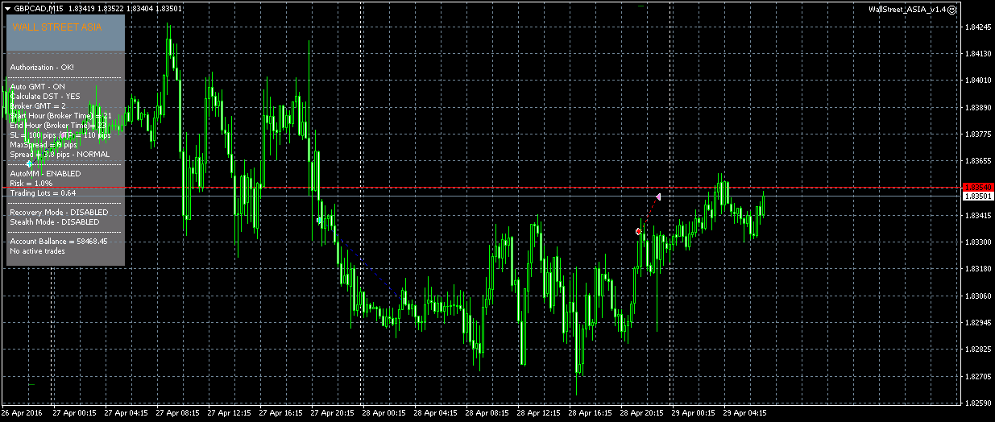Screen dimensions: 995x422
Task: Click the red horizontal price level line
Action: (482, 187)
